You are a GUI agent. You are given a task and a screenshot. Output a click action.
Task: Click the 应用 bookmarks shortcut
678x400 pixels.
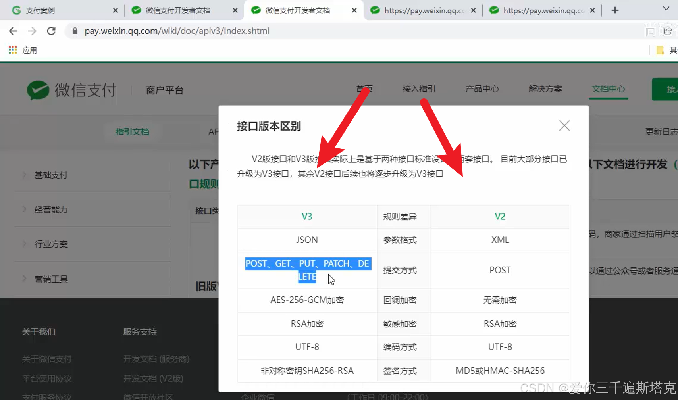[29, 50]
